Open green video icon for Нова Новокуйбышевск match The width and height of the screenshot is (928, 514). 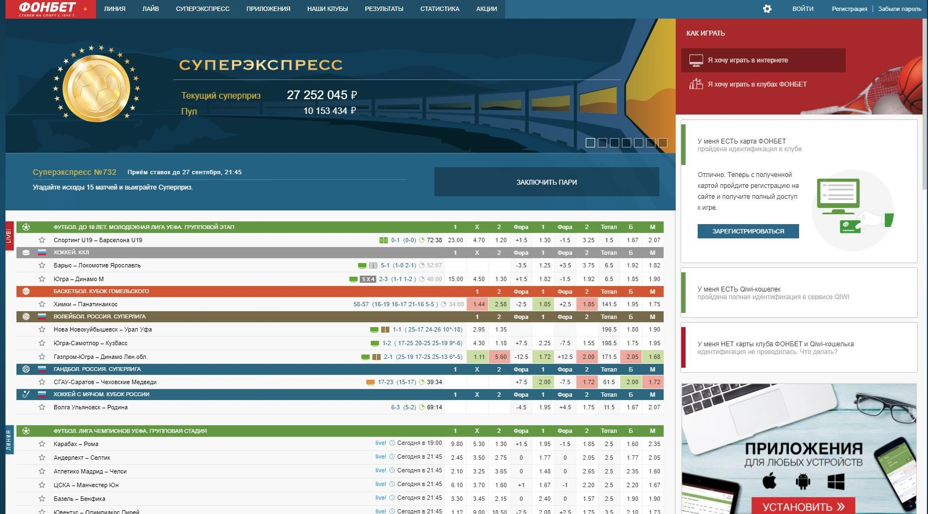(x=374, y=329)
